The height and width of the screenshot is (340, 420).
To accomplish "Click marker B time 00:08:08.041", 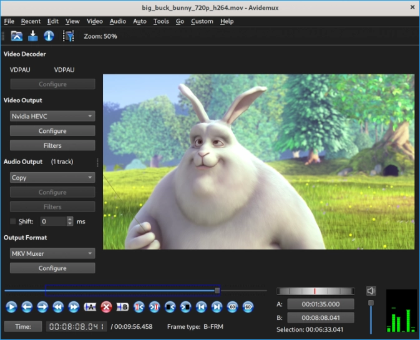I will (321, 318).
